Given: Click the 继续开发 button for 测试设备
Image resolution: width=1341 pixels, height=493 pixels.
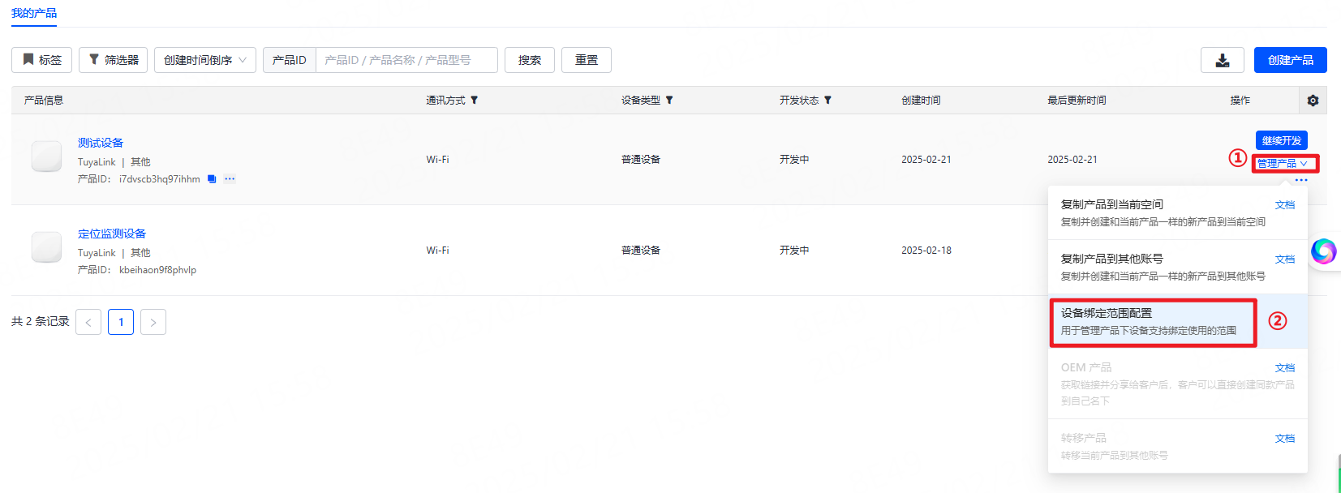Looking at the screenshot, I should (1282, 140).
